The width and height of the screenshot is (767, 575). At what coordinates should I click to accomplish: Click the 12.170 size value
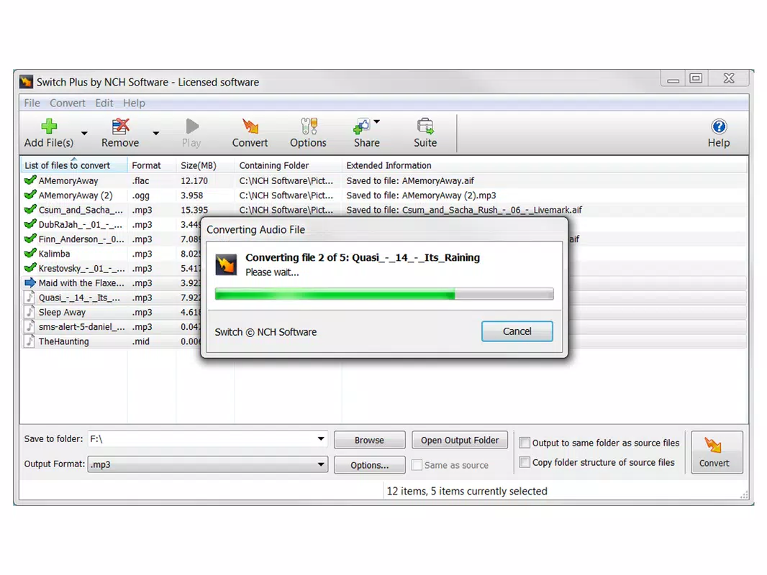[194, 180]
